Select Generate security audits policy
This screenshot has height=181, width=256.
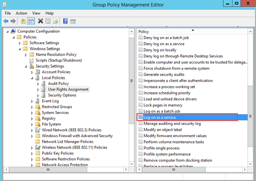[164, 75]
